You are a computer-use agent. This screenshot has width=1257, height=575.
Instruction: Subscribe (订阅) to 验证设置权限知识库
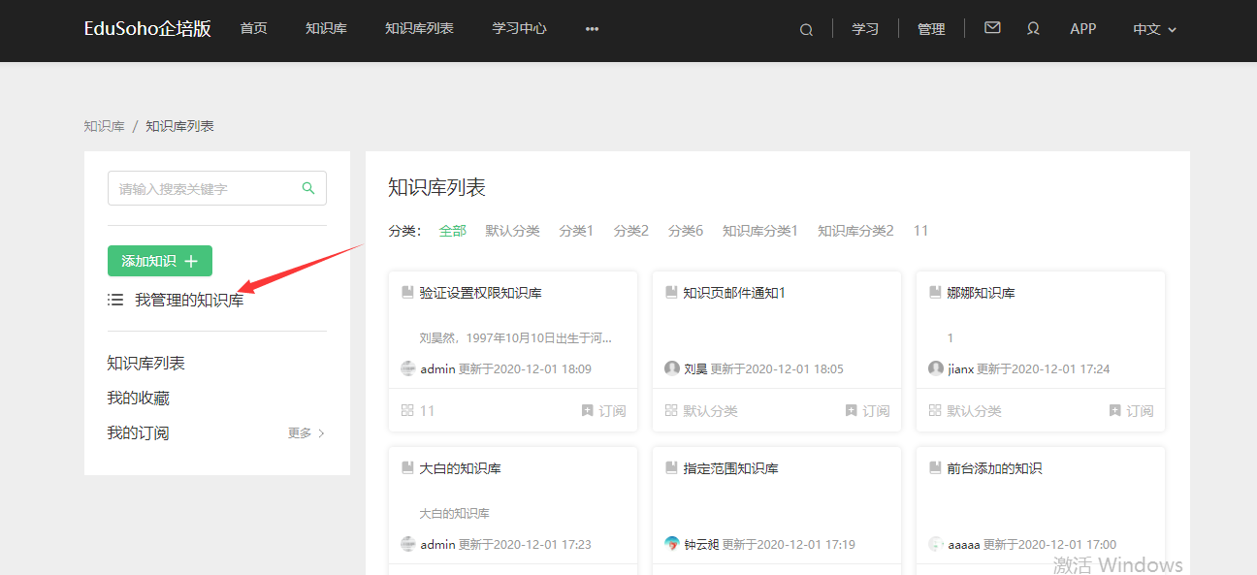tap(603, 410)
